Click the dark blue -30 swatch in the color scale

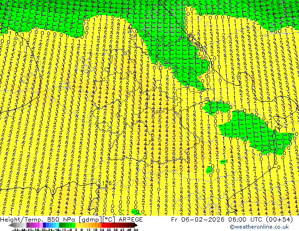[x=44, y=225]
